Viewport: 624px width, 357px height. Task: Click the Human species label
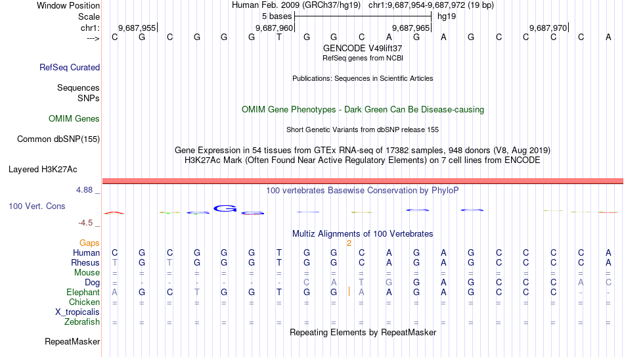click(86, 253)
